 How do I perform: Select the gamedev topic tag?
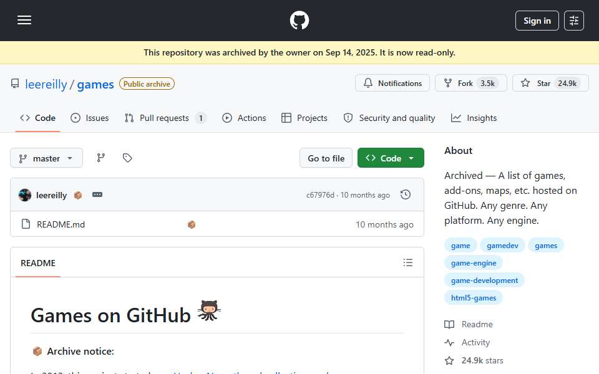(502, 246)
